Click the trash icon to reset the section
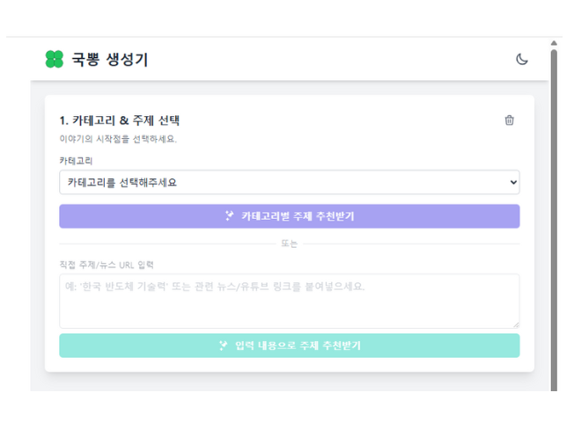The height and width of the screenshot is (429, 574). tap(509, 120)
